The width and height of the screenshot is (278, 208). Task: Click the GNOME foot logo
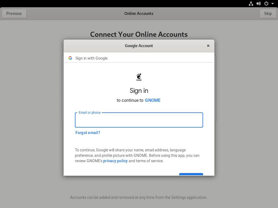[x=139, y=77]
